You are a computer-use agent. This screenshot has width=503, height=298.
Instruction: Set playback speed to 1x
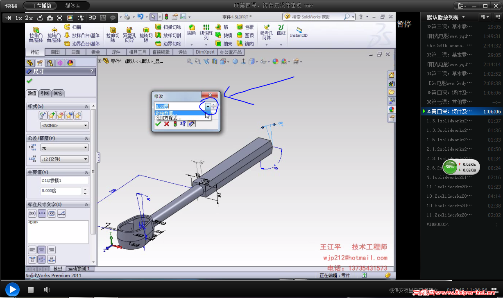19,18
